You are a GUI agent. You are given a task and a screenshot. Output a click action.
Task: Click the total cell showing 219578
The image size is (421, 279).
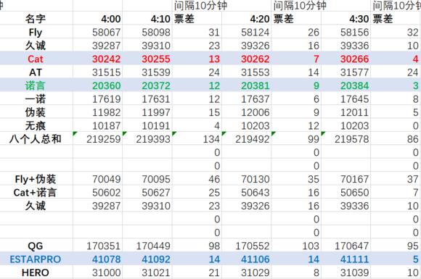pyautogui.click(x=346, y=139)
